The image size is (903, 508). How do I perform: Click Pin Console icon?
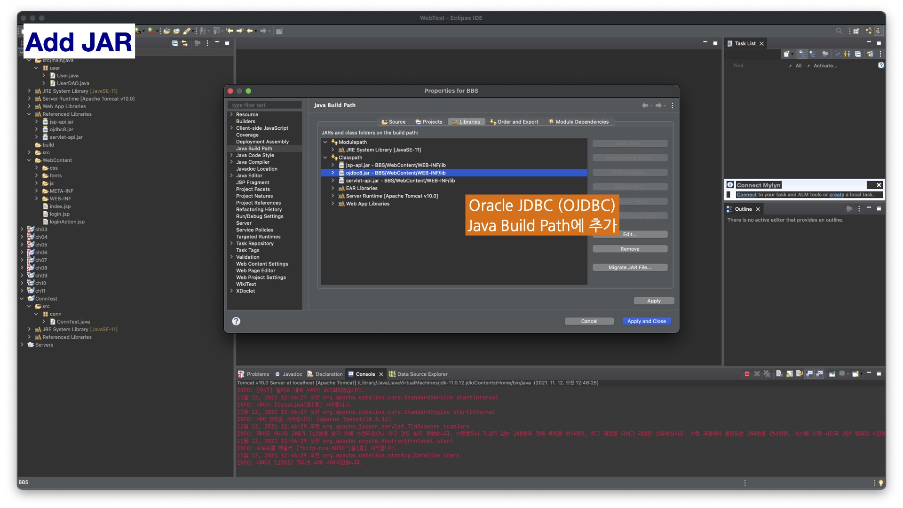coord(832,374)
